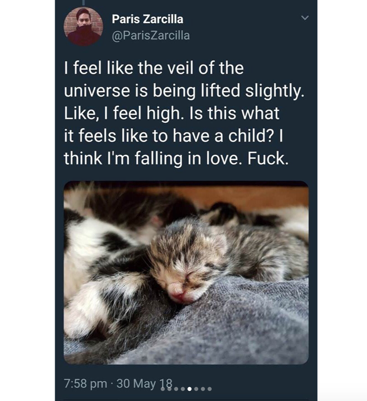367x401 pixels.
Task: Click the 7:58 pm timestamp
Action: (85, 383)
